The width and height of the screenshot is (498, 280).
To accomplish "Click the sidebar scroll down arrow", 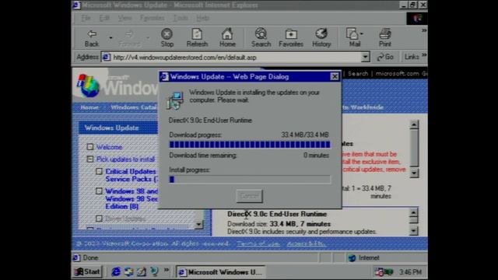I will click(x=199, y=225).
